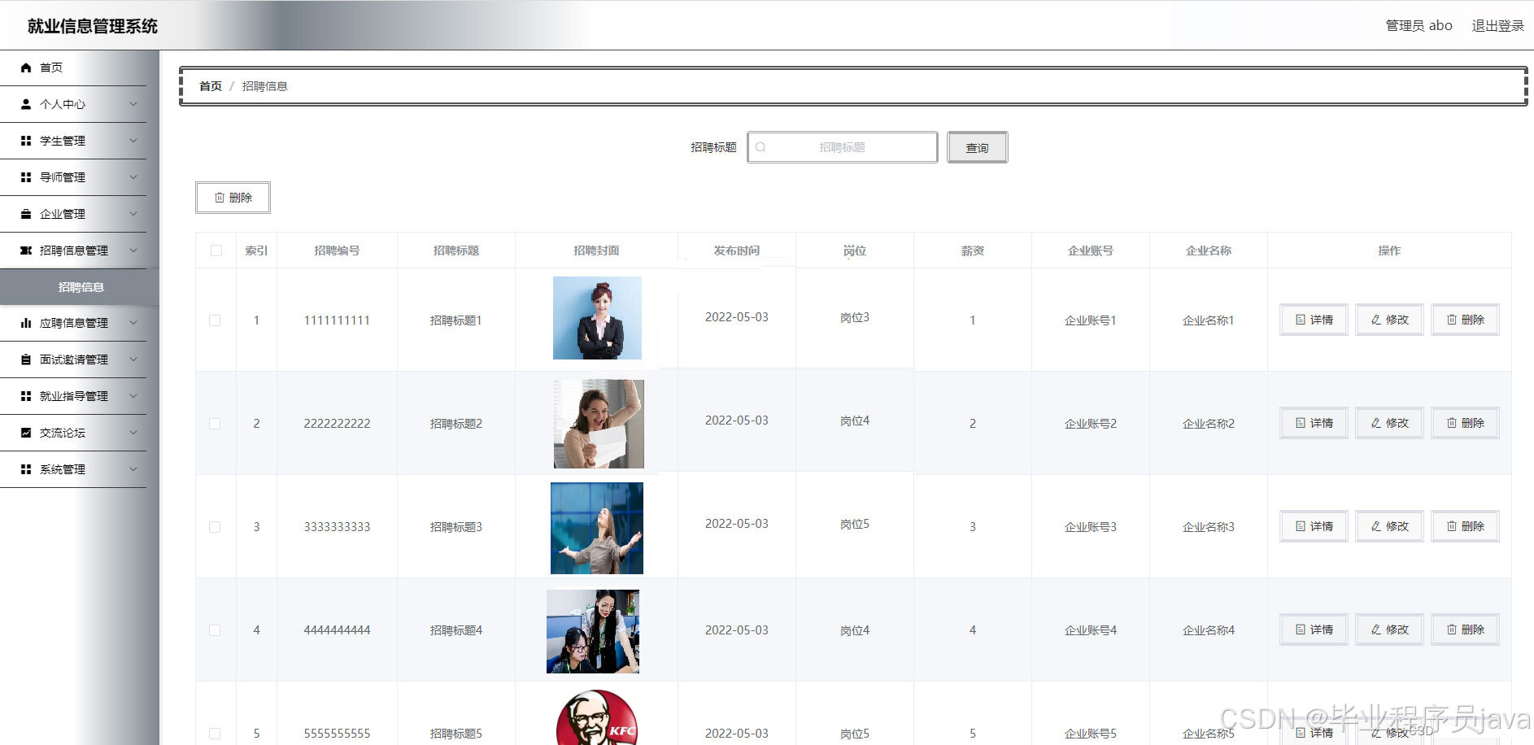Click 退出登录 to log out
Screen dimensions: 1534x745
coord(1497,25)
